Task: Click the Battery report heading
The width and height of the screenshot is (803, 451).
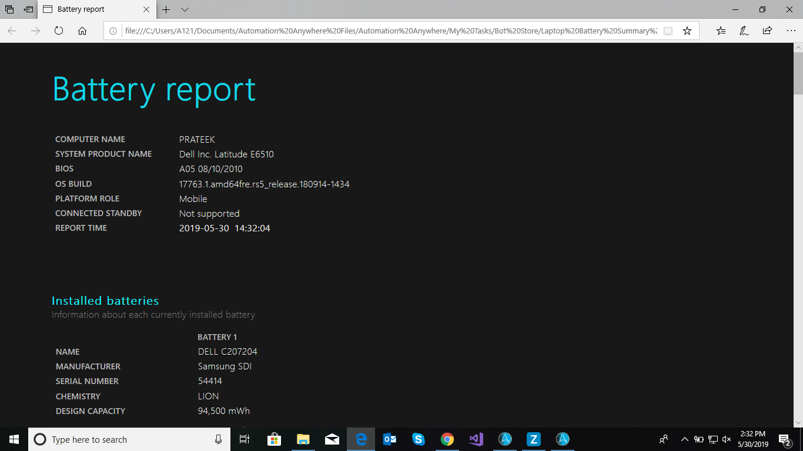Action: tap(154, 89)
